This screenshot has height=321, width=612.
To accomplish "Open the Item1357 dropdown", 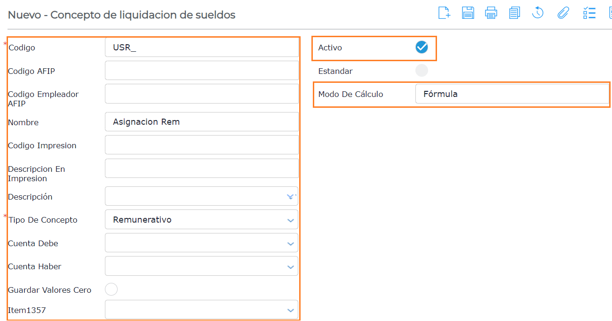I will click(290, 310).
